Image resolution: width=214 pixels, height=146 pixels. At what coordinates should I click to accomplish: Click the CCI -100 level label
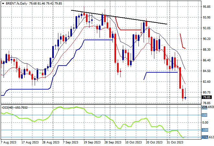pyautogui.click(x=205, y=130)
